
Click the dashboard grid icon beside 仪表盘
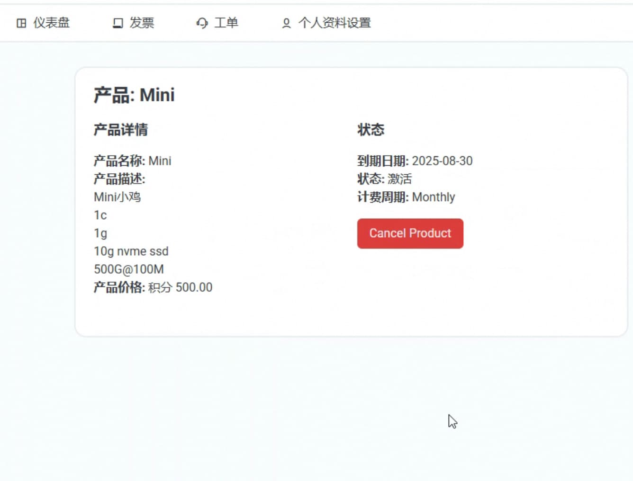tap(21, 23)
